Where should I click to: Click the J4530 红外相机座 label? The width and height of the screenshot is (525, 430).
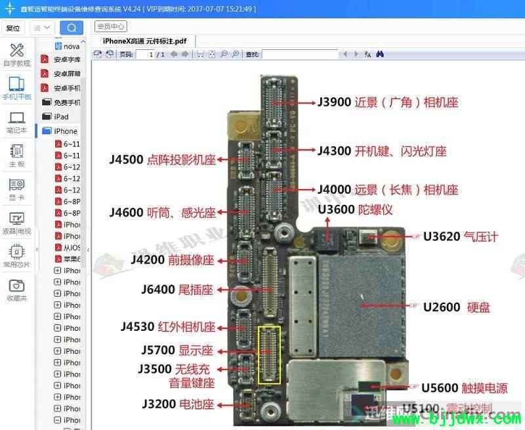(168, 327)
